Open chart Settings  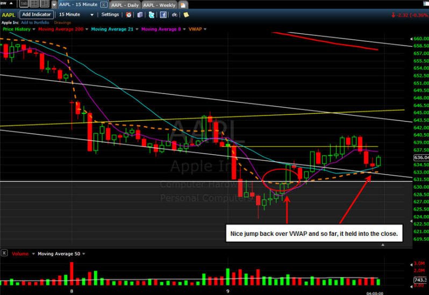(110, 15)
